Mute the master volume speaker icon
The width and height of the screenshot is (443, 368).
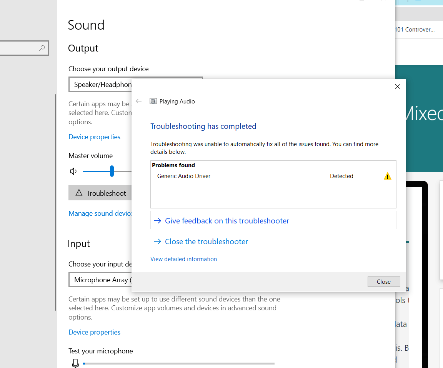click(x=73, y=171)
